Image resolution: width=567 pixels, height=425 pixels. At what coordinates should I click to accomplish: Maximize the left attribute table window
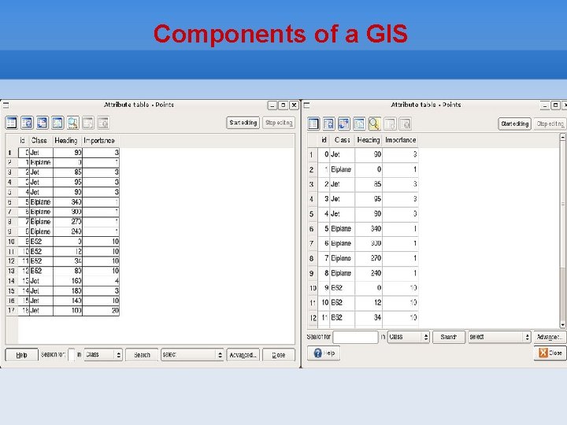pyautogui.click(x=283, y=105)
